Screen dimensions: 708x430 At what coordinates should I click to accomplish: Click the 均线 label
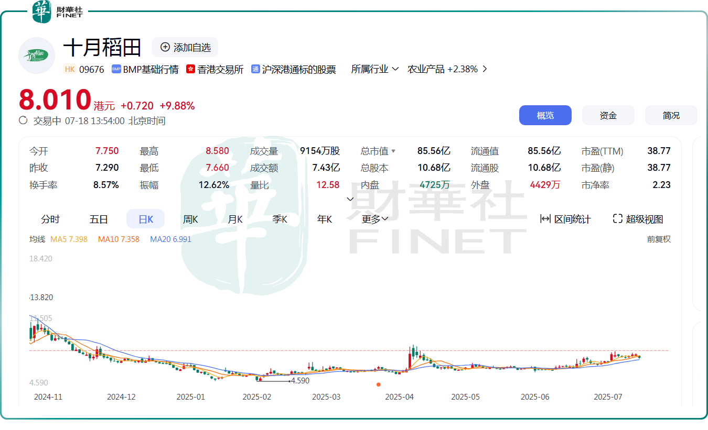coord(37,239)
